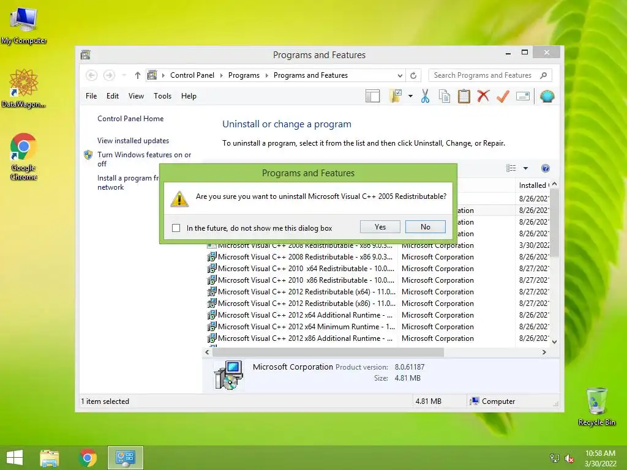Click the folder options toolbar icon
This screenshot has height=470, width=627.
396,96
